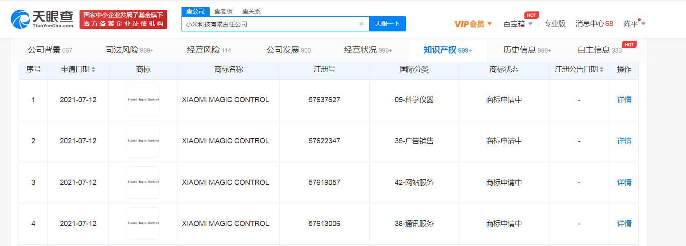Image resolution: width=686 pixels, height=246 pixels.
Task: Click the 天眼一下 search button
Action: coord(387,24)
